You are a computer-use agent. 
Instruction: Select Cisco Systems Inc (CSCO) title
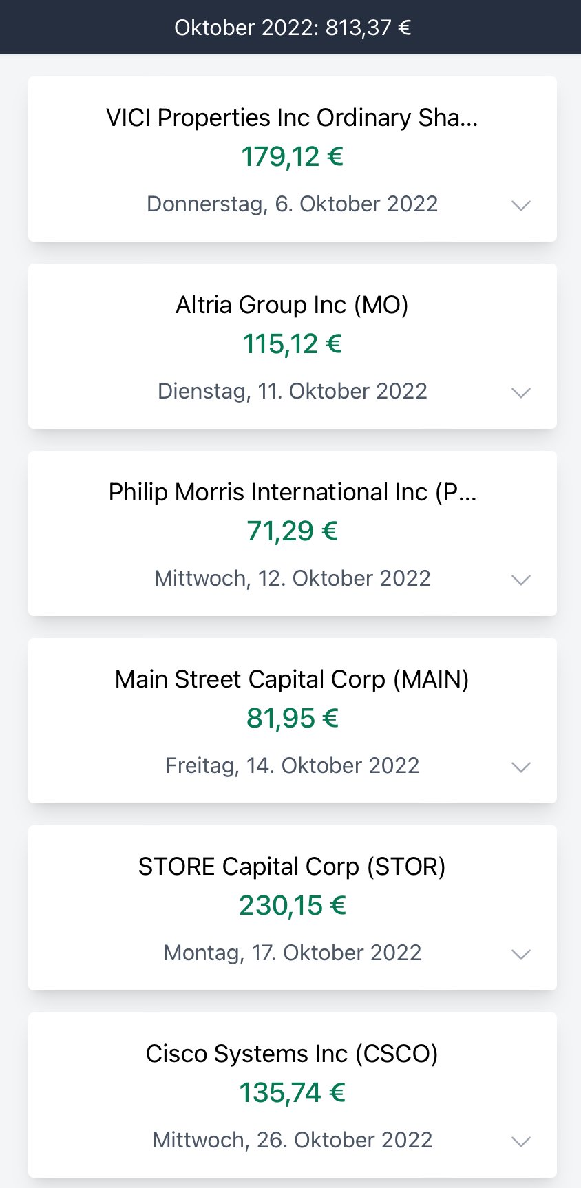pos(292,1054)
